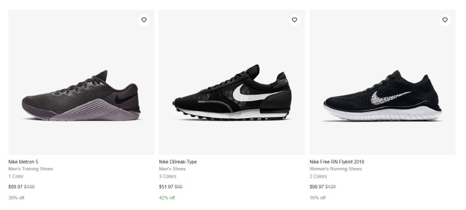
Task: Click the 30% off discount label
Action: click(16, 197)
